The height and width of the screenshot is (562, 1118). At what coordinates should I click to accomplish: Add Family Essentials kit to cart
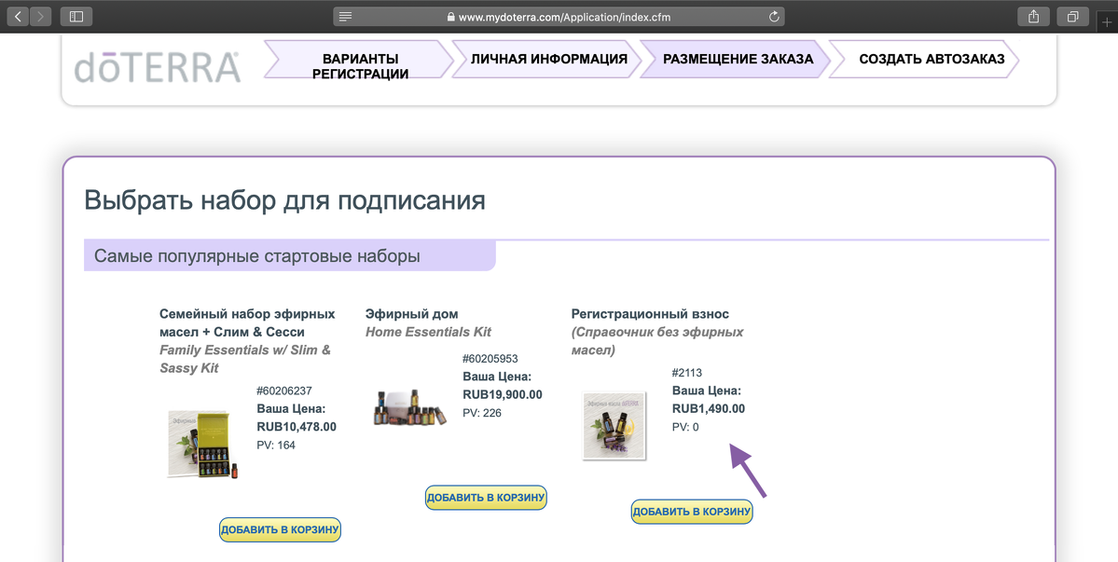click(281, 530)
